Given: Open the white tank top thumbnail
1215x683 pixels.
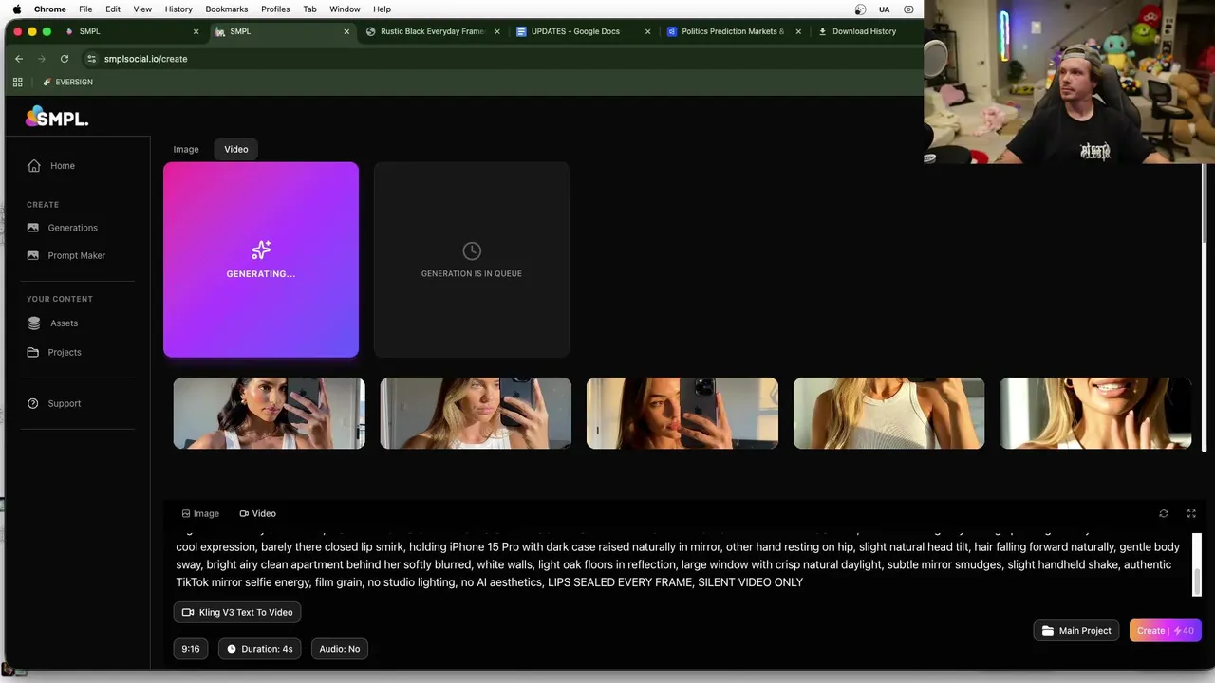Looking at the screenshot, I should pyautogui.click(x=888, y=413).
